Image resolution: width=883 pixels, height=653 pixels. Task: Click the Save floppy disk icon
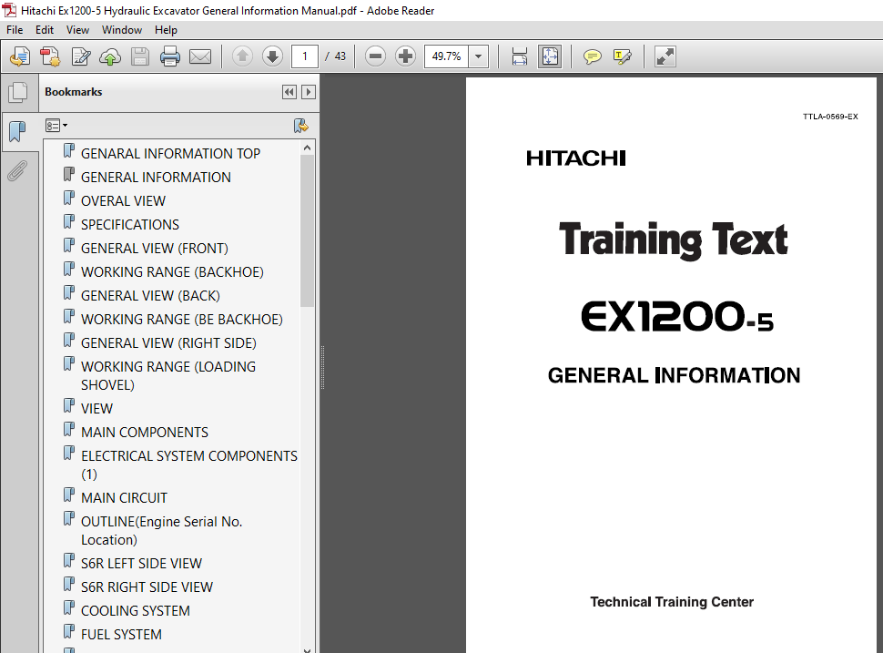tap(140, 56)
